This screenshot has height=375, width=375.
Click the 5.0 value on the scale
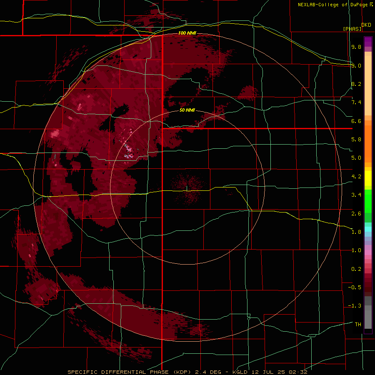tap(356, 158)
